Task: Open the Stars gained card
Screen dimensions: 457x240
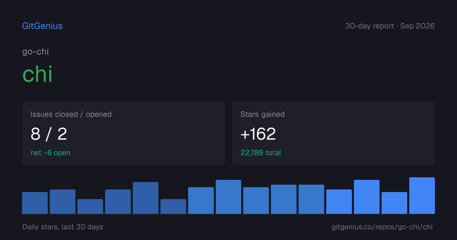Action: pos(333,133)
